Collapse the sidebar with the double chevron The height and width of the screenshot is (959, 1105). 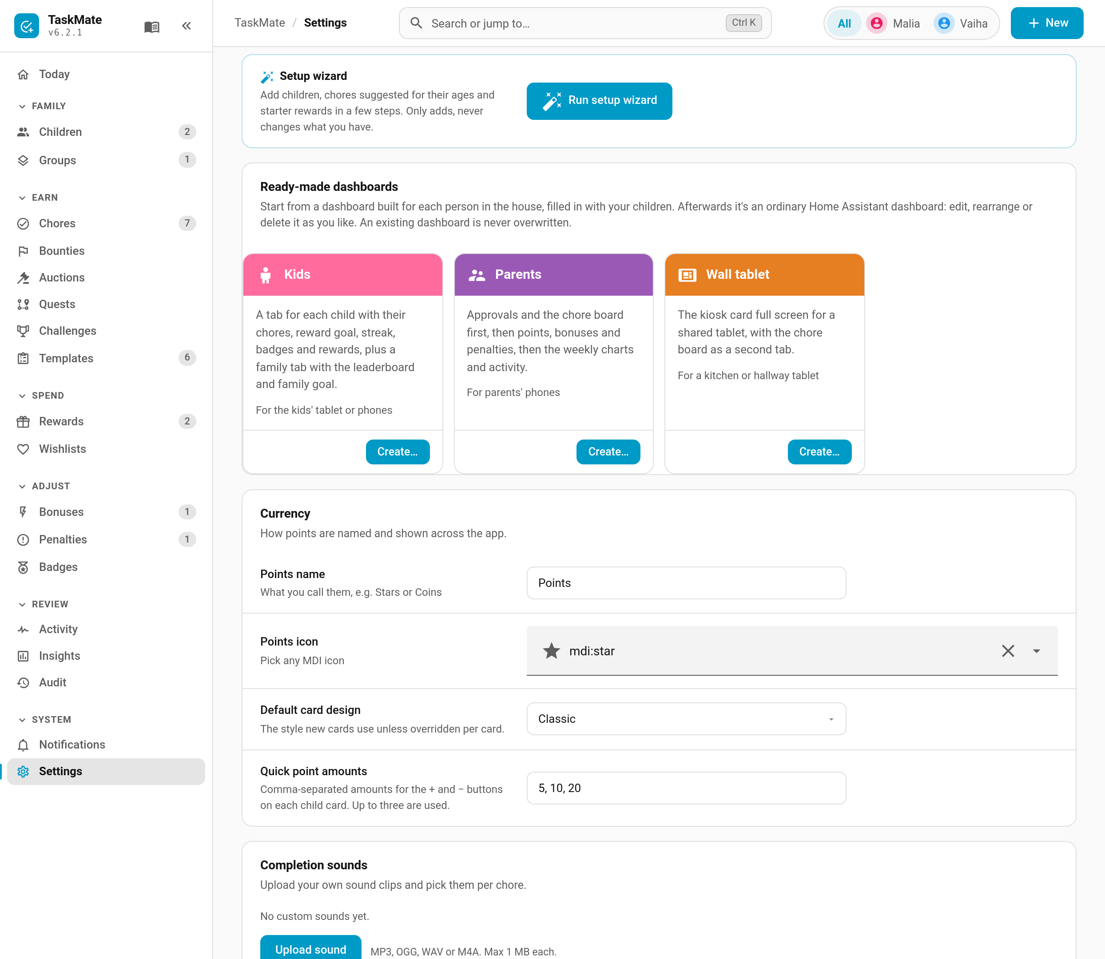pyautogui.click(x=186, y=26)
